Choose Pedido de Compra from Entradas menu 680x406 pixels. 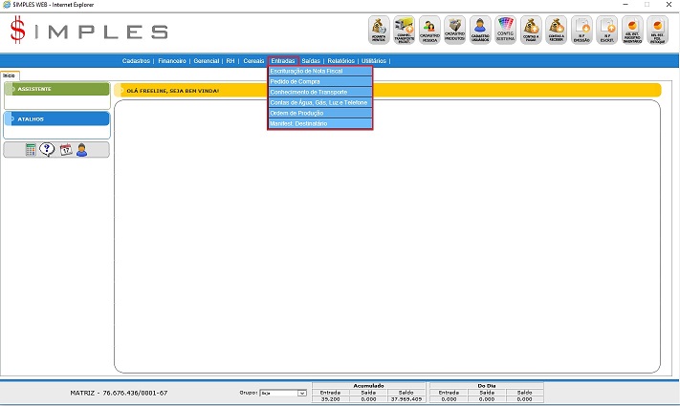pos(319,82)
